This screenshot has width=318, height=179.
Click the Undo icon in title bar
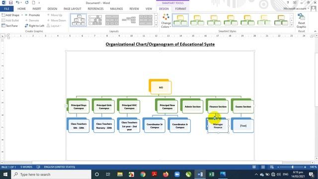(x=18, y=2)
